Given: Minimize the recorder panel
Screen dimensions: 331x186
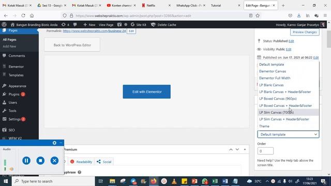Looking at the screenshot, I should pos(61,143).
